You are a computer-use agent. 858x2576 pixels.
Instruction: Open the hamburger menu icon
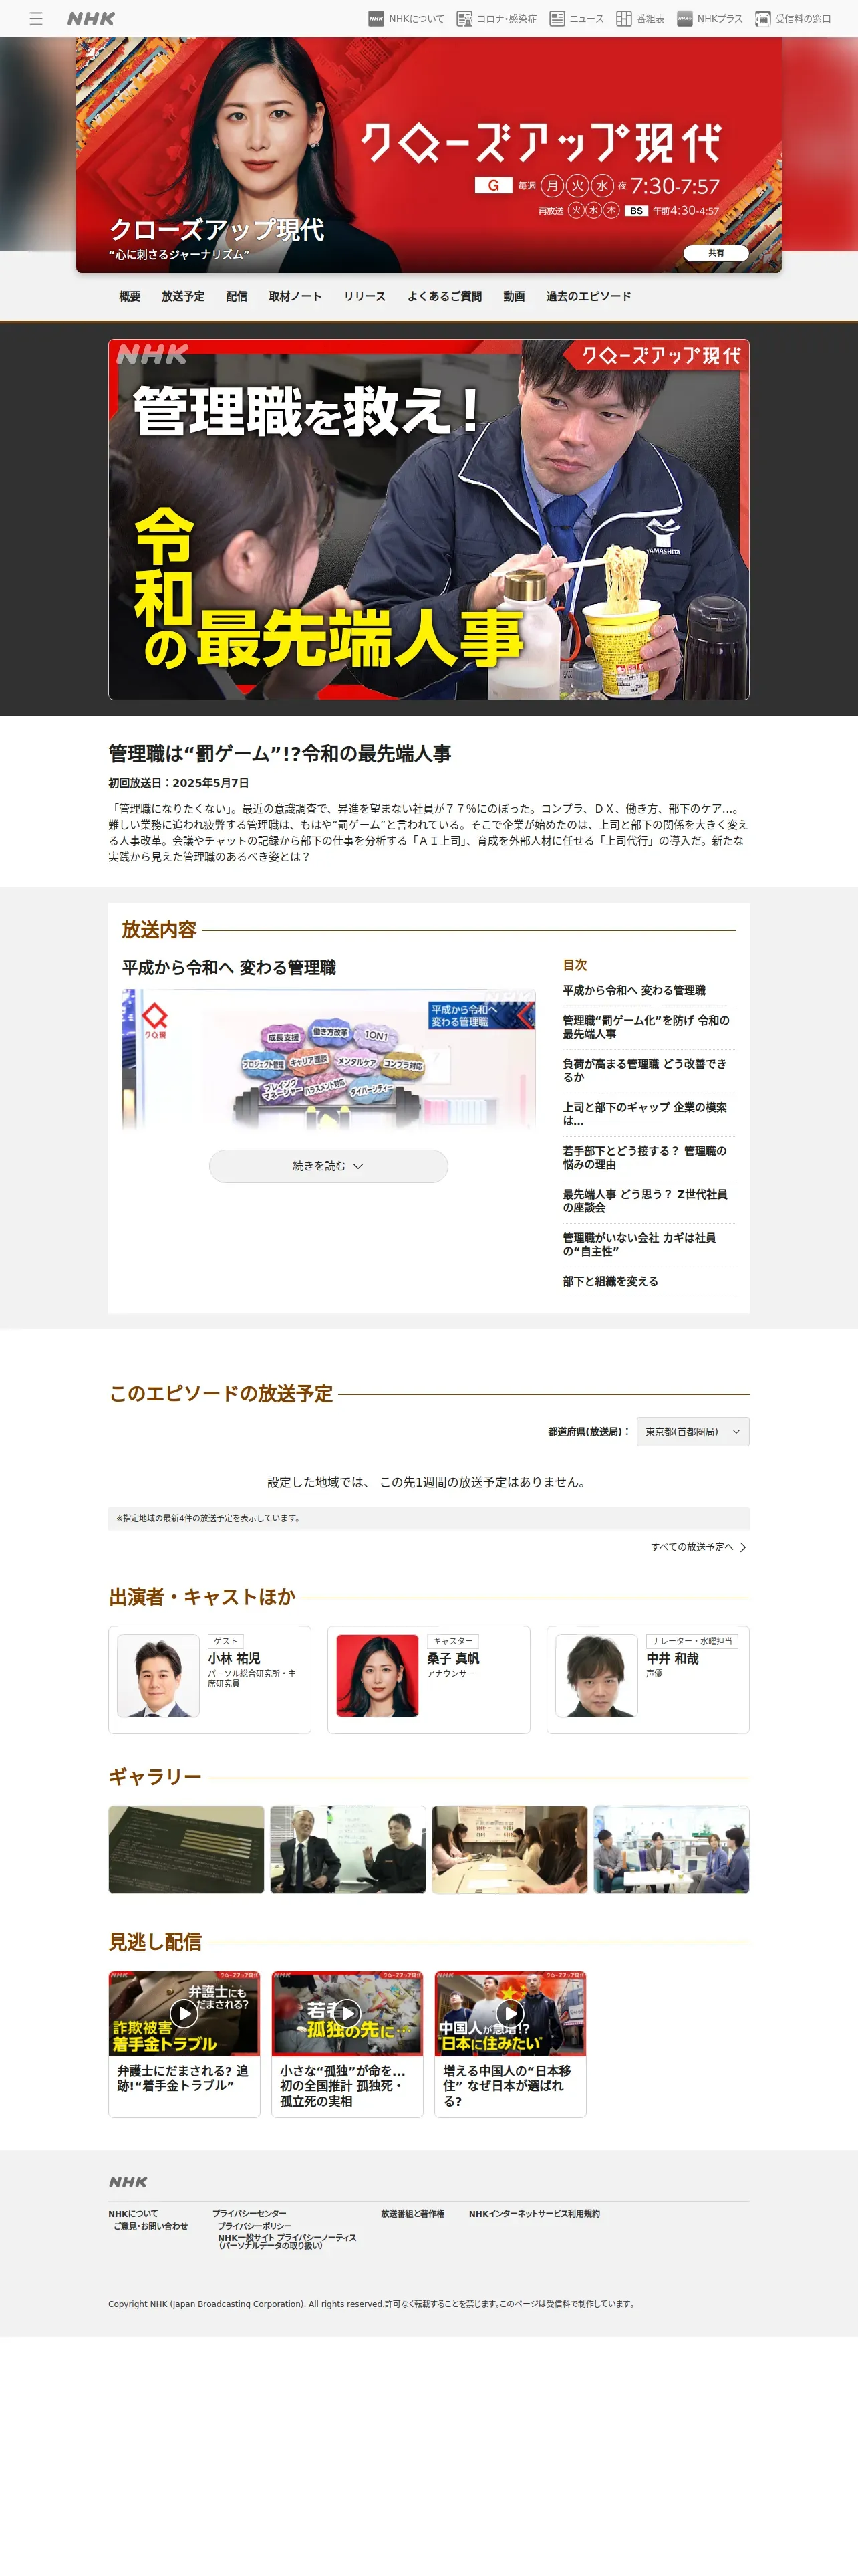pyautogui.click(x=36, y=19)
